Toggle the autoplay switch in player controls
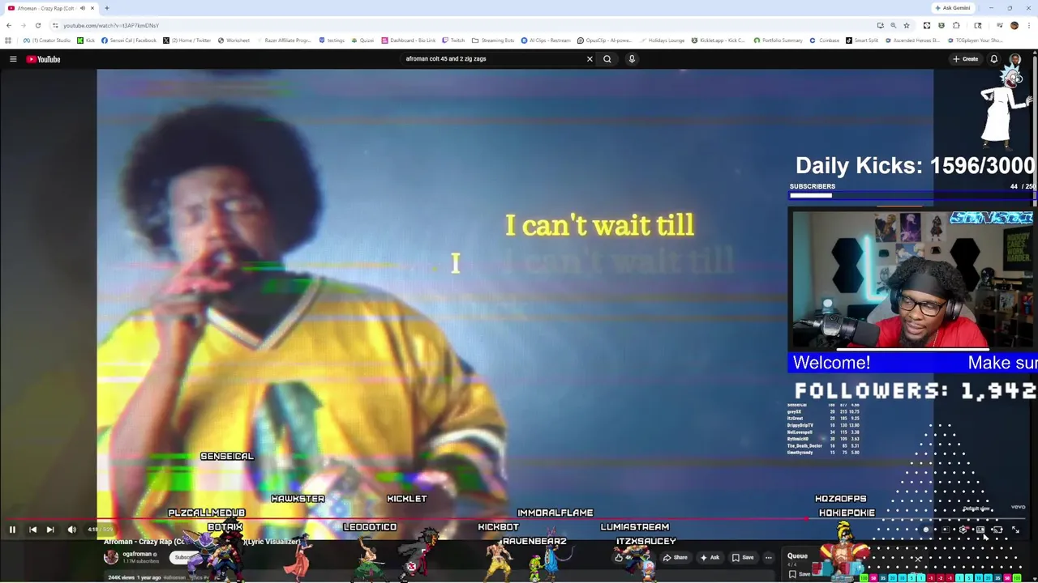The image size is (1038, 583). click(x=926, y=530)
